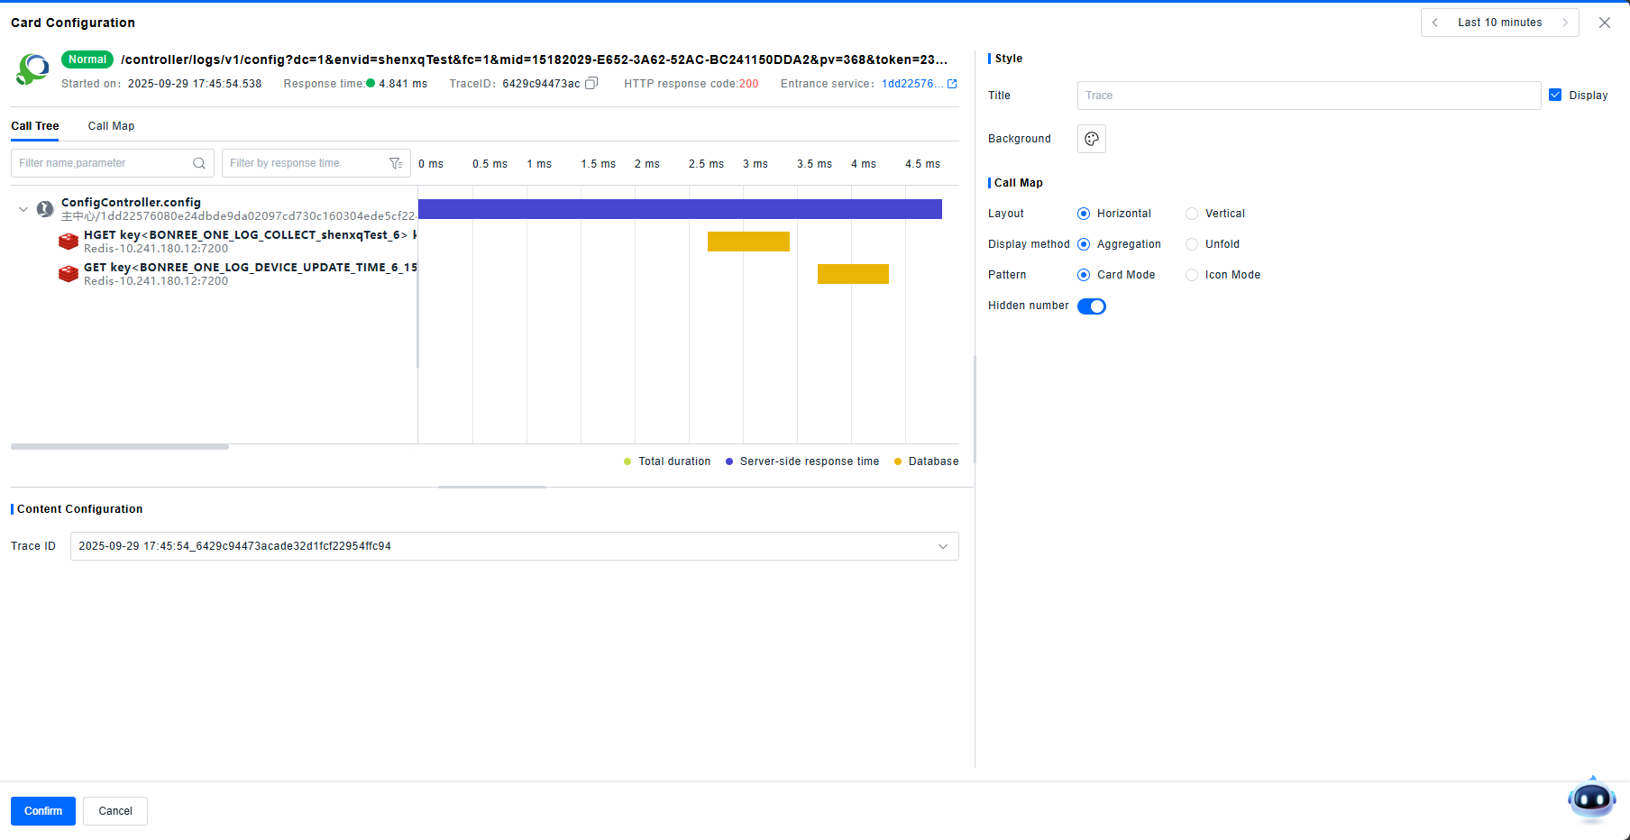The width and height of the screenshot is (1630, 840).
Task: Open the AI assistant robot icon
Action: pos(1591,799)
